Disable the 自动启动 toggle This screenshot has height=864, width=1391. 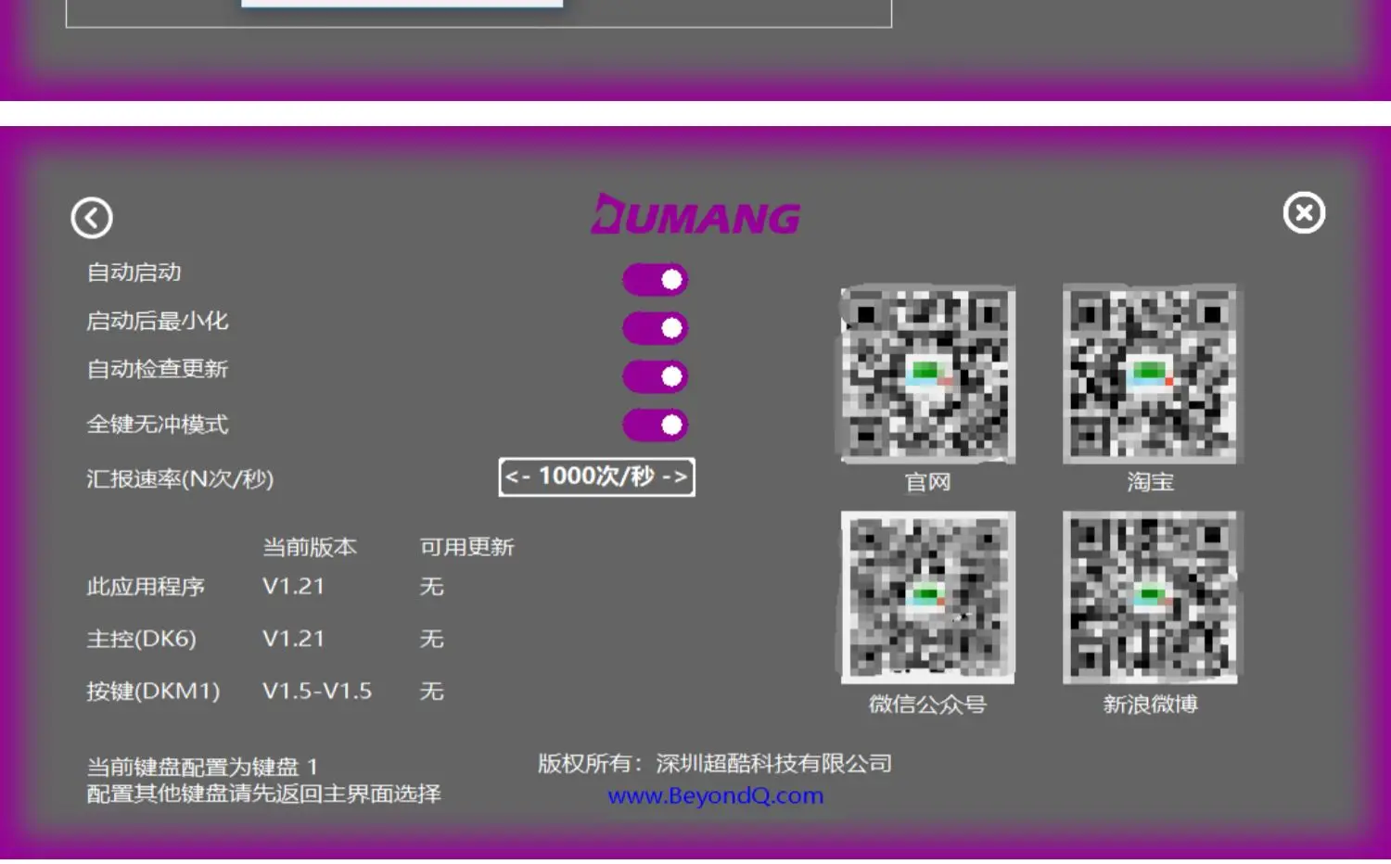[x=656, y=279]
